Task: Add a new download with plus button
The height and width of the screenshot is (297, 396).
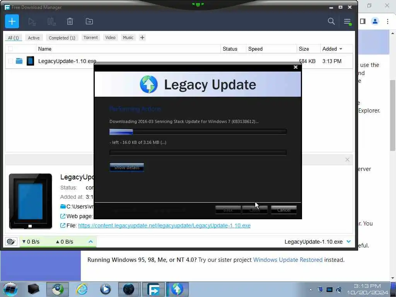Action: pos(12,21)
